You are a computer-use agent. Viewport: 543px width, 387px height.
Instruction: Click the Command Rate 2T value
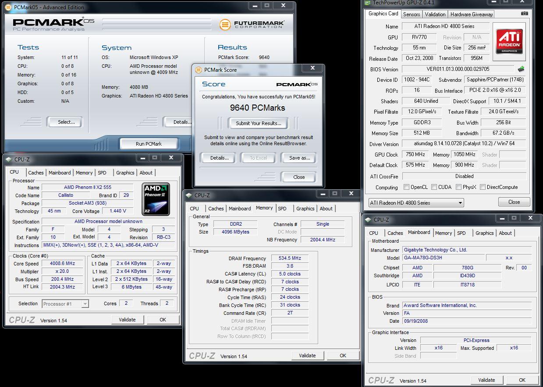pyautogui.click(x=290, y=313)
